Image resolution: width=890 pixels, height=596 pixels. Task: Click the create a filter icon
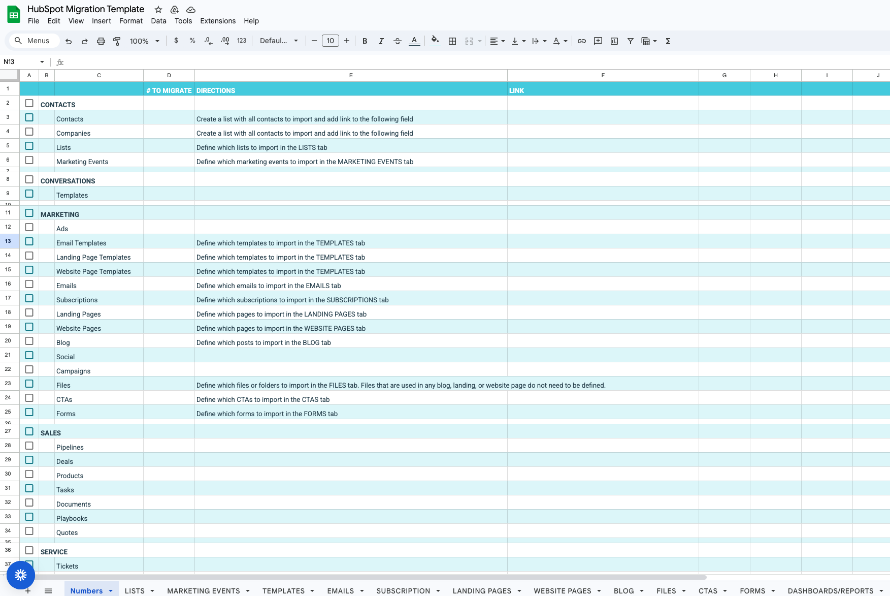click(x=630, y=41)
